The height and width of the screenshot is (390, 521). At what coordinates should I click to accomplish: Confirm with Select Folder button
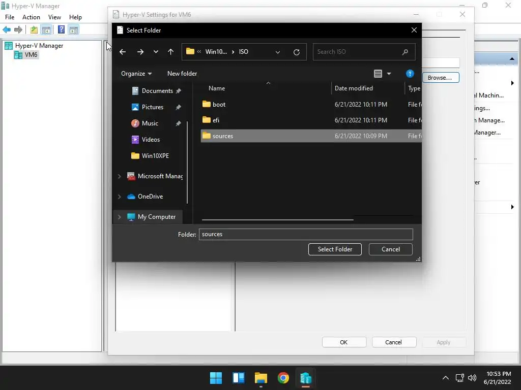tap(335, 249)
